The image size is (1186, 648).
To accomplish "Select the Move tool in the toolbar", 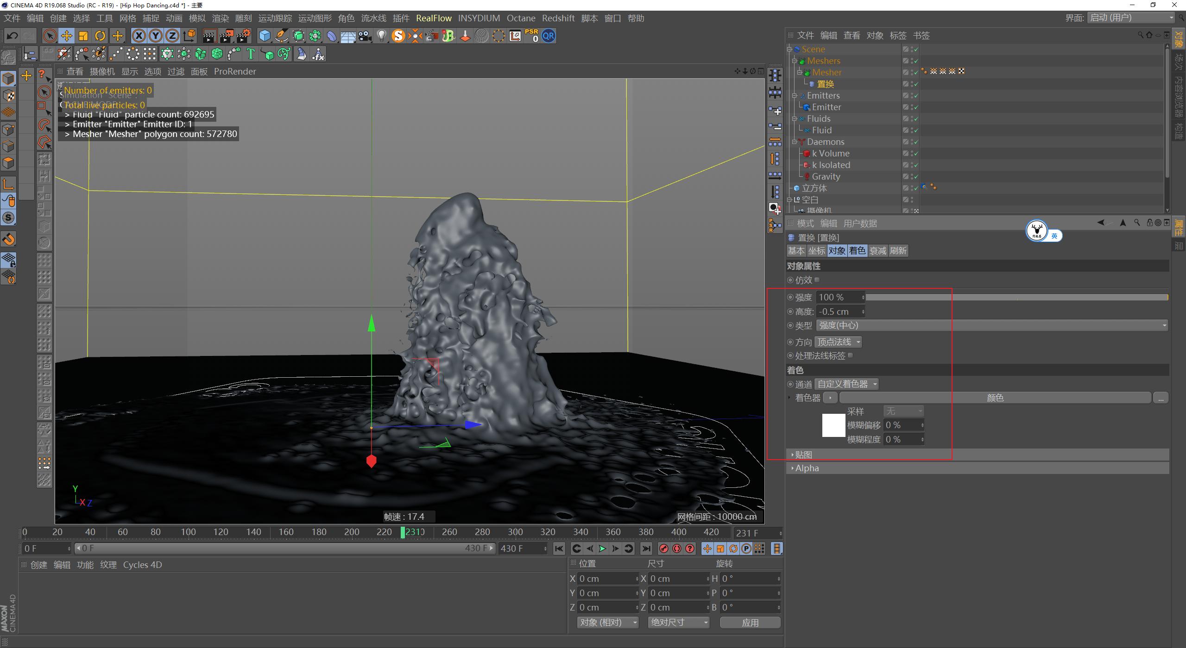I will coord(66,36).
